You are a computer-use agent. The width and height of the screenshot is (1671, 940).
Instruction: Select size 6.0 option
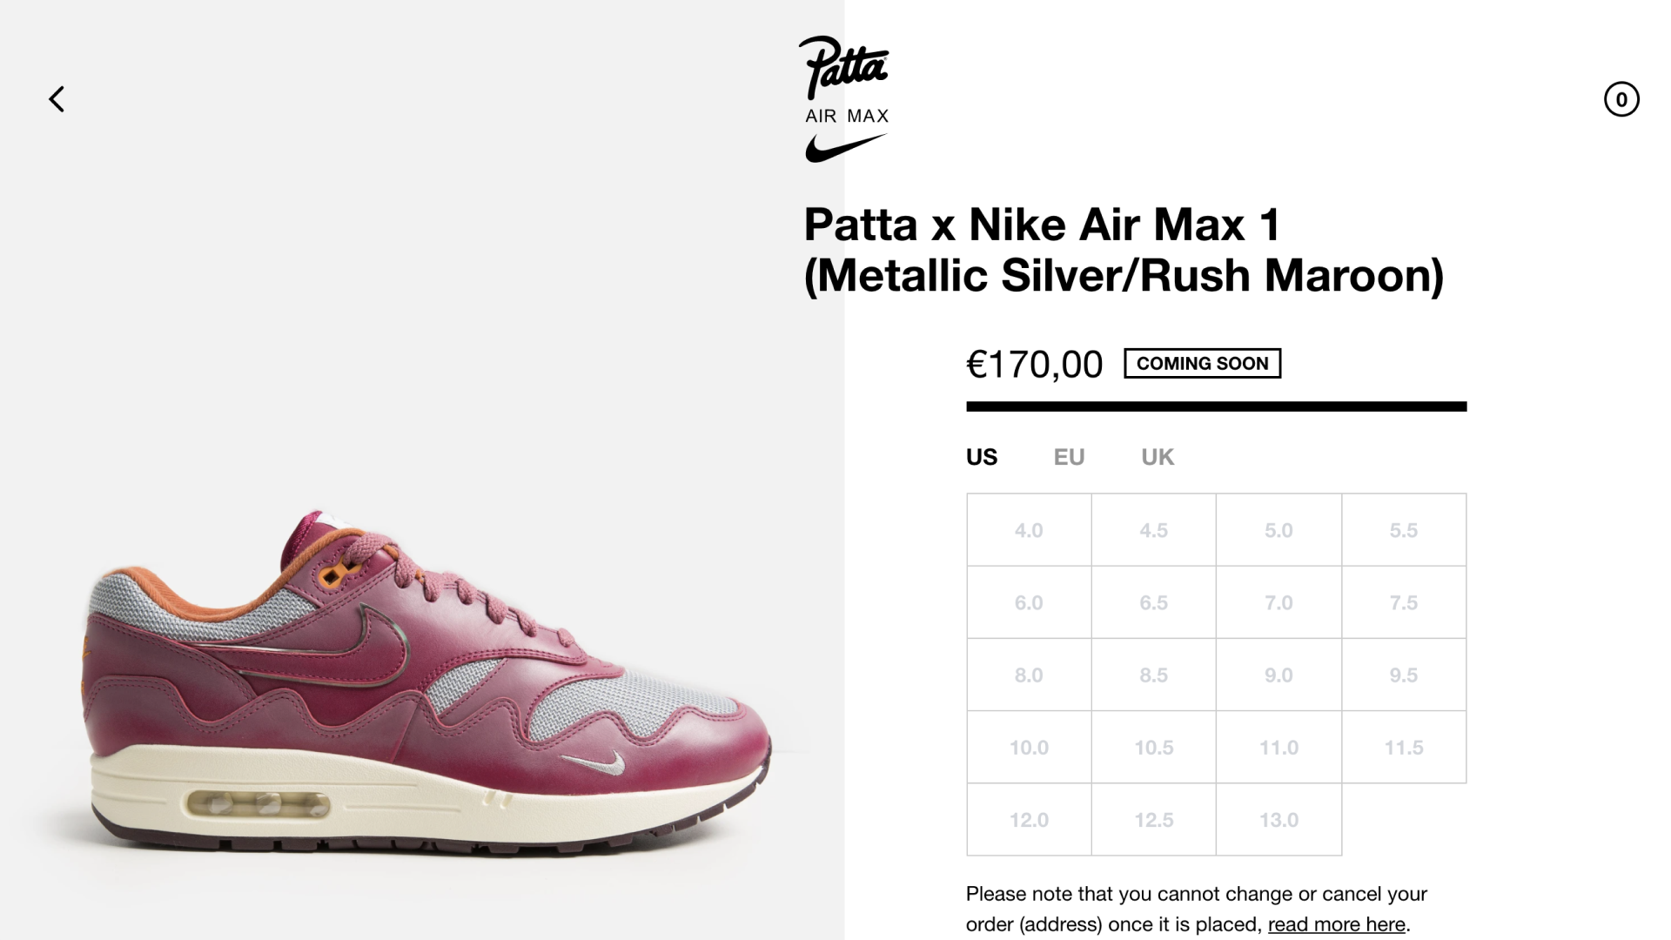(1029, 602)
